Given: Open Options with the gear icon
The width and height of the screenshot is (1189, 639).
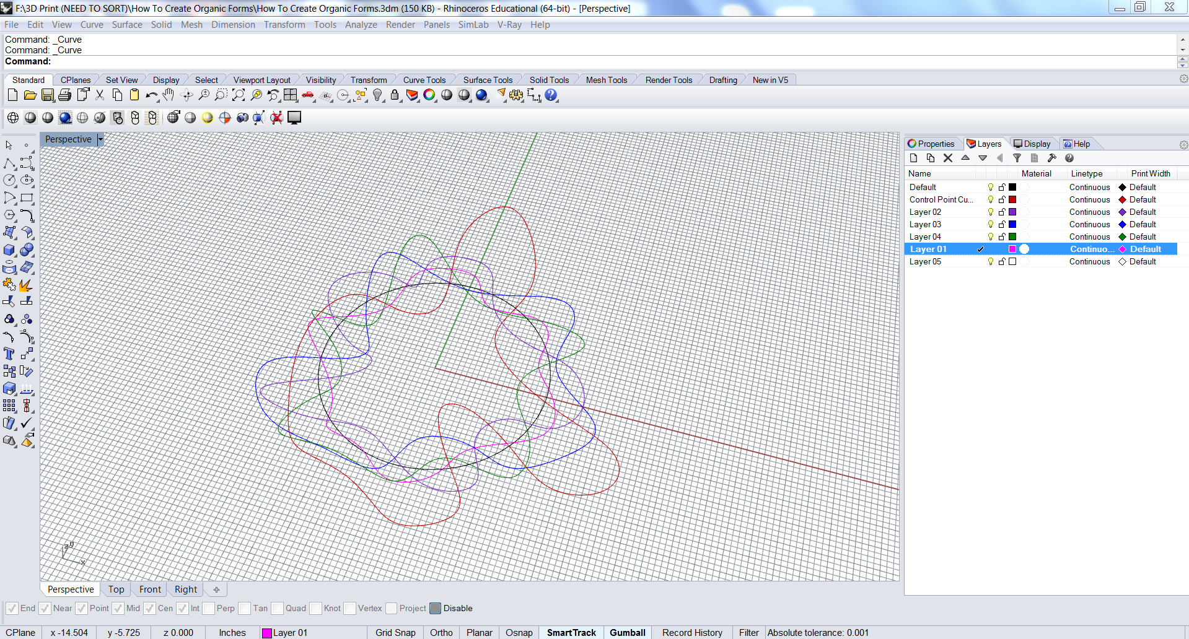Looking at the screenshot, I should coord(516,95).
